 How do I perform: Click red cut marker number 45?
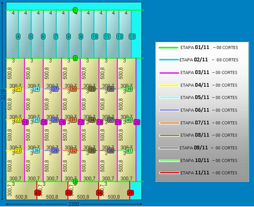click(x=130, y=193)
